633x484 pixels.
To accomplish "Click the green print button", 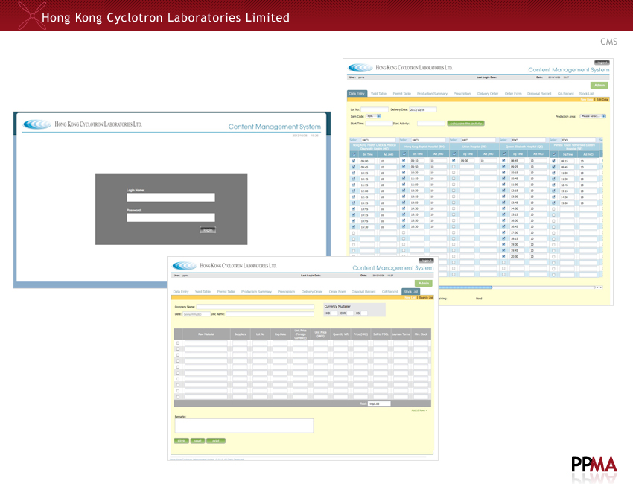I will (x=216, y=441).
